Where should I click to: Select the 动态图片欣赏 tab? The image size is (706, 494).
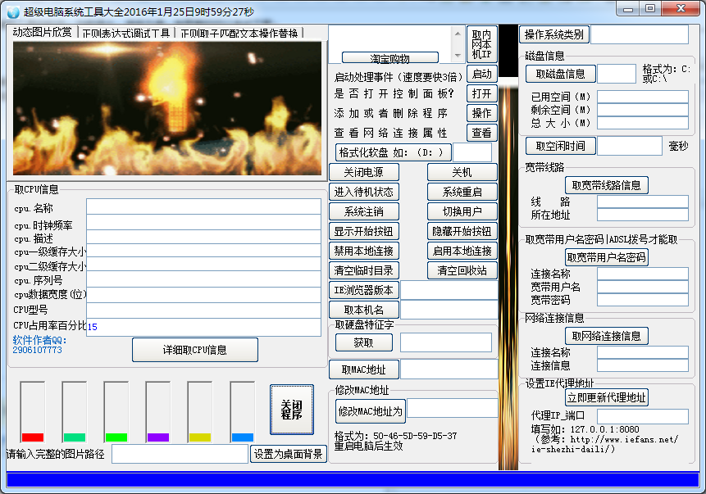42,33
